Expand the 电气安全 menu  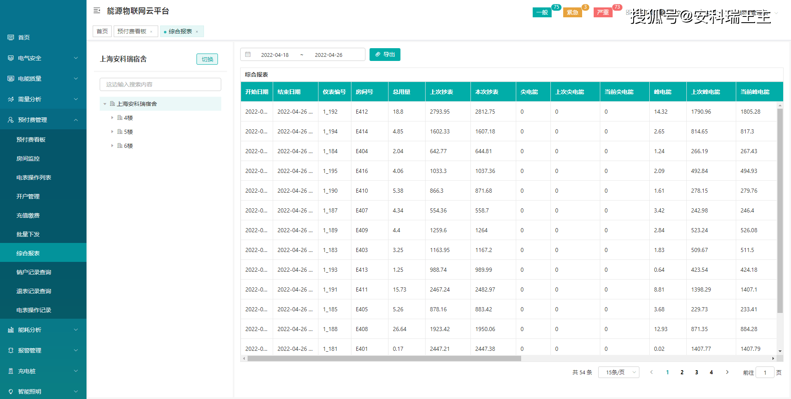43,58
